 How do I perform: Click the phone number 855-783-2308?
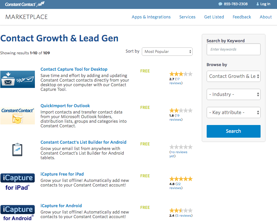[236, 4]
